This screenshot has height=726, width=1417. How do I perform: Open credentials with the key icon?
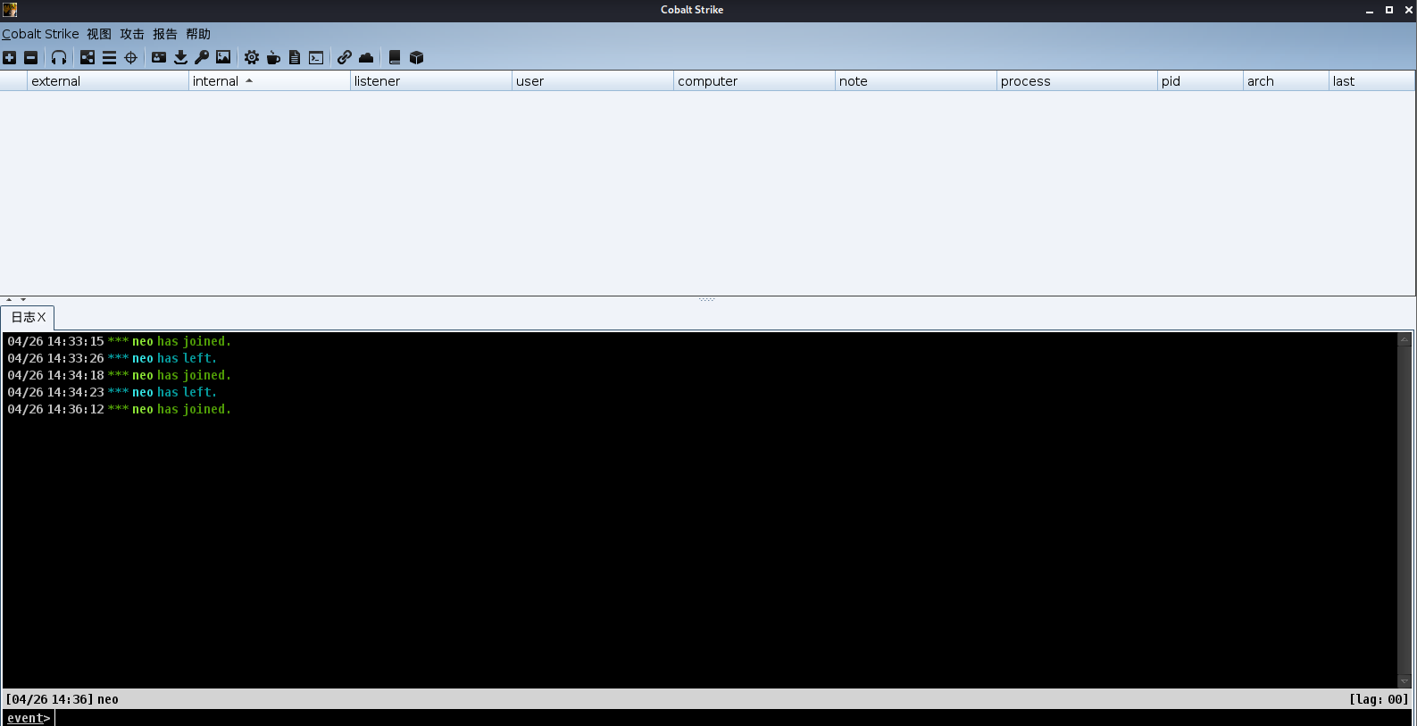click(x=202, y=57)
